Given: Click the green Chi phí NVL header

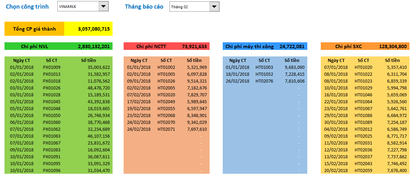Looking at the screenshot, I should click(x=34, y=46).
